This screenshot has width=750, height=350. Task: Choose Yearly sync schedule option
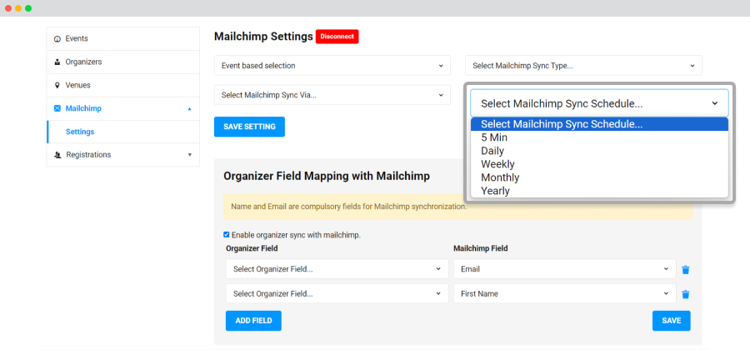[599, 192]
